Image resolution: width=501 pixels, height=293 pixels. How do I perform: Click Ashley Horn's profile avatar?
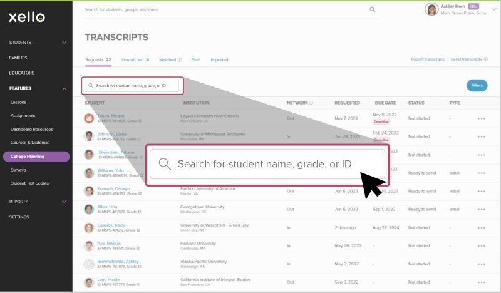coord(431,9)
